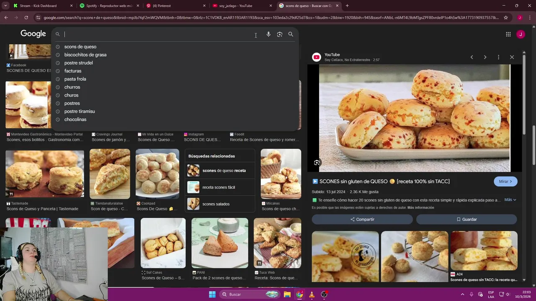Bookmark this page with star icon
The width and height of the screenshot is (536, 301).
[x=506, y=18]
